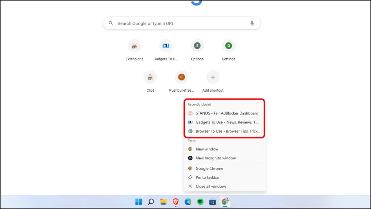Open the Options shortcut tile
The image size is (371, 209).
point(197,50)
